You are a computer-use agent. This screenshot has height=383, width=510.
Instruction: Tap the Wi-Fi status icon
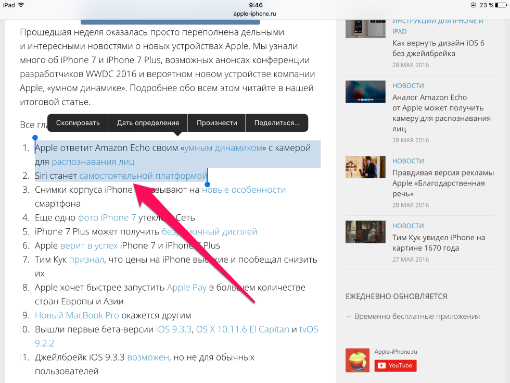tap(21, 5)
